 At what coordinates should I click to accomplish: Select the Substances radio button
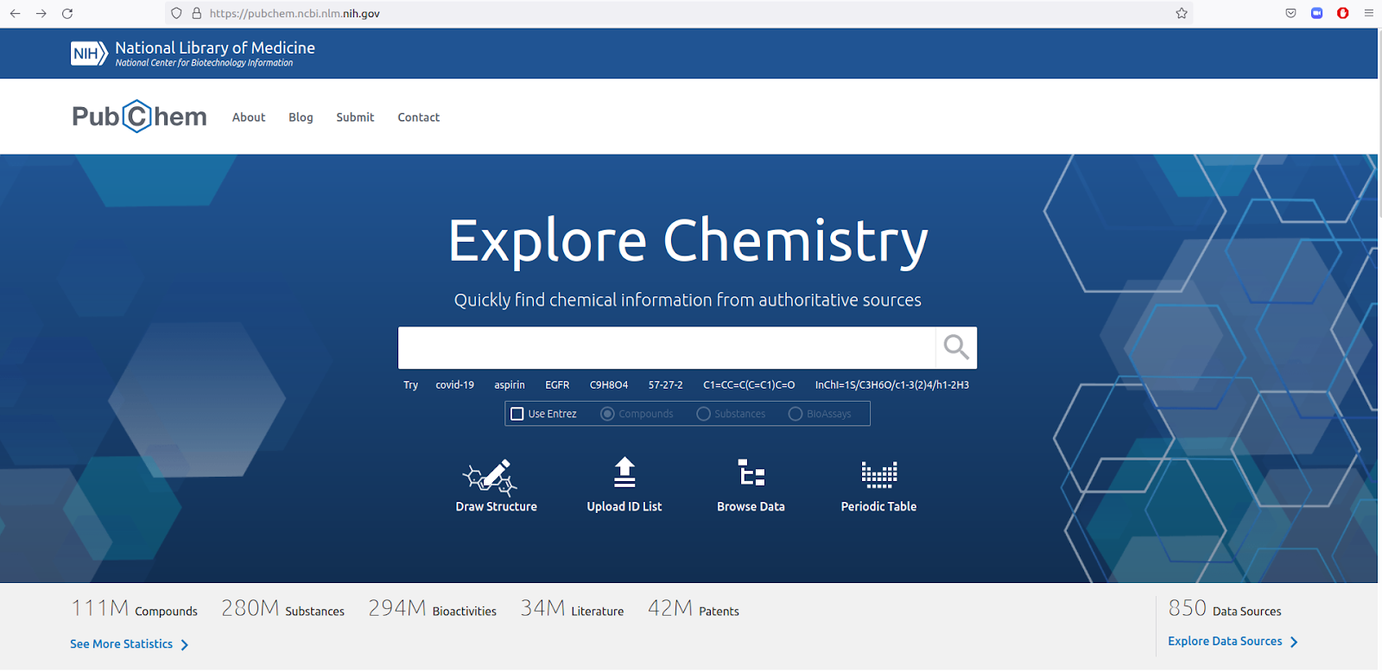pyautogui.click(x=703, y=414)
